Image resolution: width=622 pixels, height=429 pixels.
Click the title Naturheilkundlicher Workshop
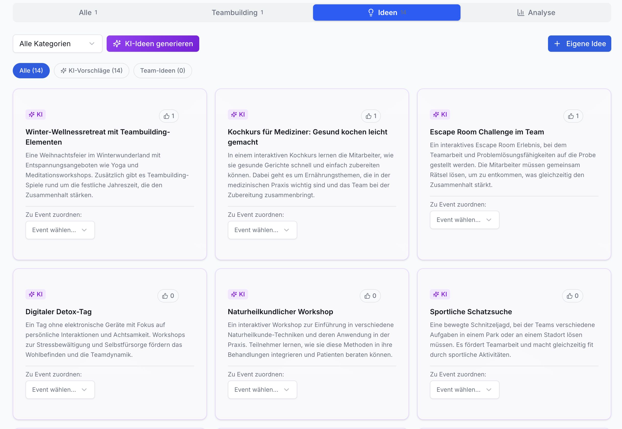pyautogui.click(x=280, y=312)
